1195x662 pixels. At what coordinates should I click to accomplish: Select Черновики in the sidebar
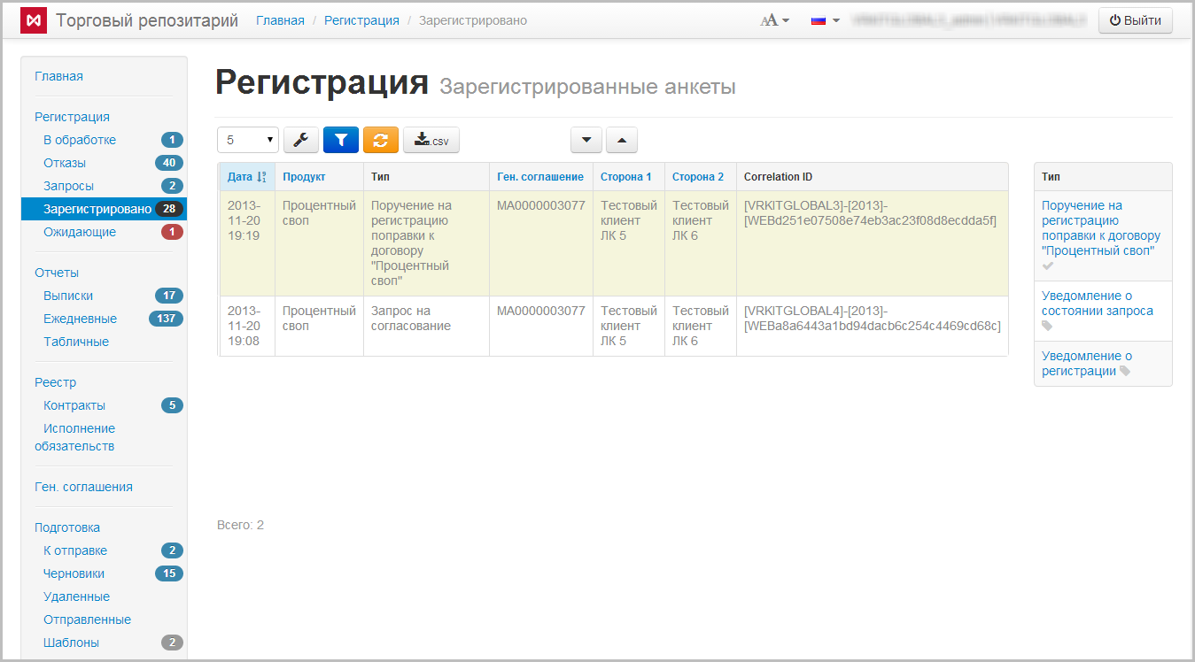pyautogui.click(x=74, y=573)
